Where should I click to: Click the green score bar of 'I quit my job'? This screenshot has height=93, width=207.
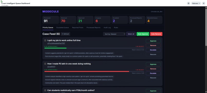pos(55,48)
